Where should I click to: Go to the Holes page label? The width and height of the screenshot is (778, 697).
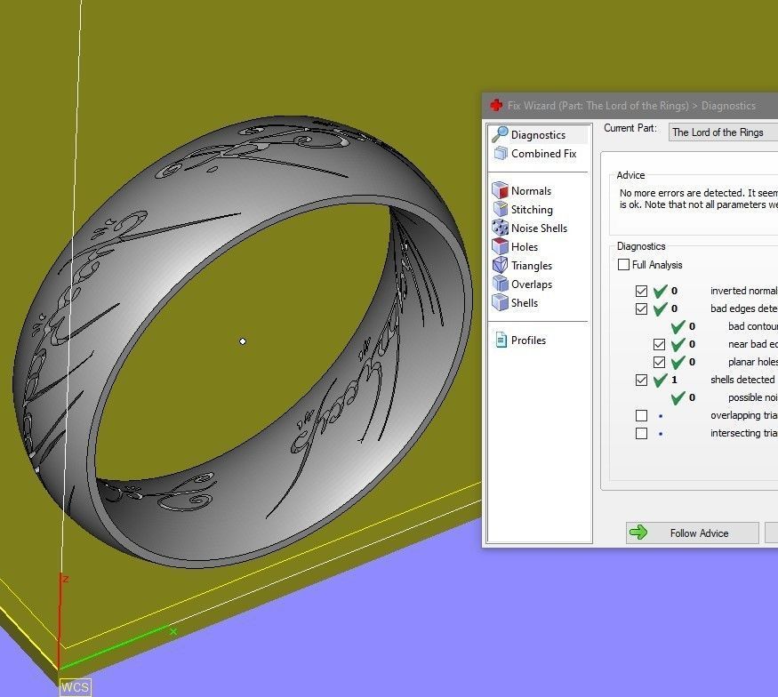tap(525, 247)
